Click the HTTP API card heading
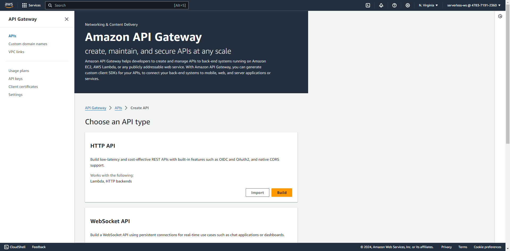The width and height of the screenshot is (510, 251). [x=103, y=146]
